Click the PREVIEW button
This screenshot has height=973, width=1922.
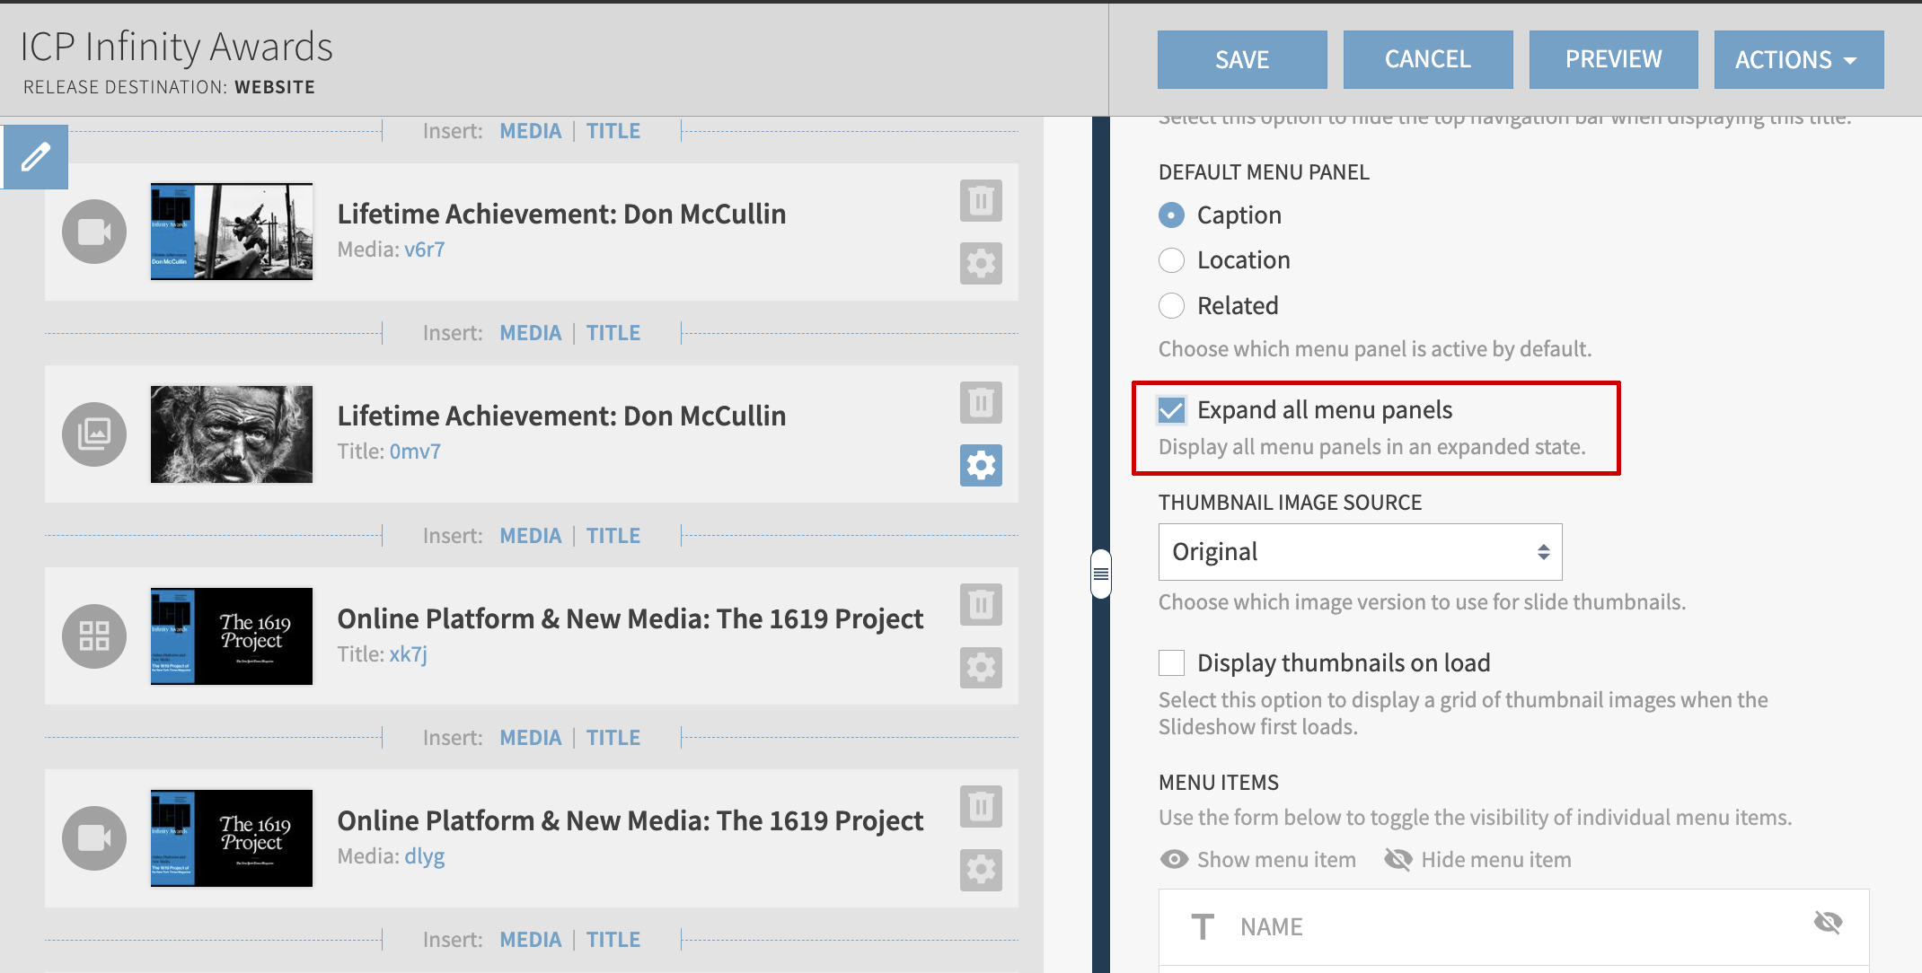coord(1613,59)
